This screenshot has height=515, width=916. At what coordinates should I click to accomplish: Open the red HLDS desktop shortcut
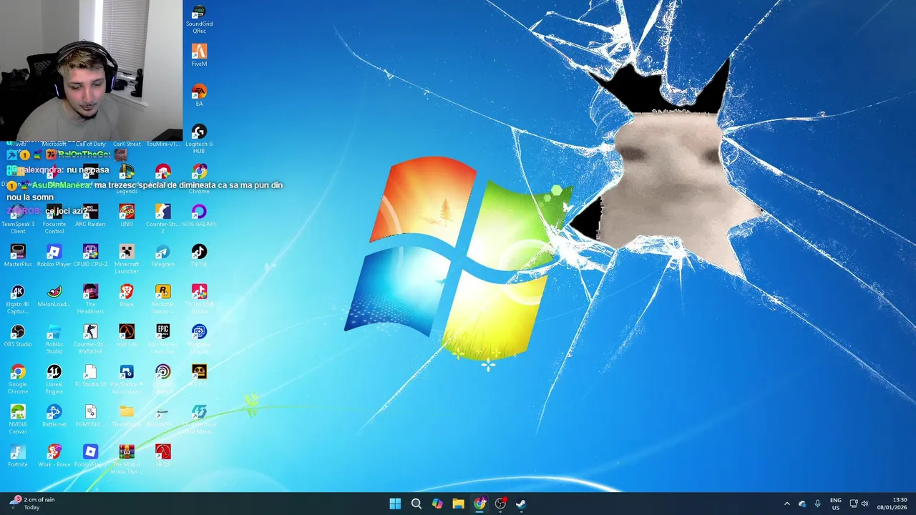point(162,456)
